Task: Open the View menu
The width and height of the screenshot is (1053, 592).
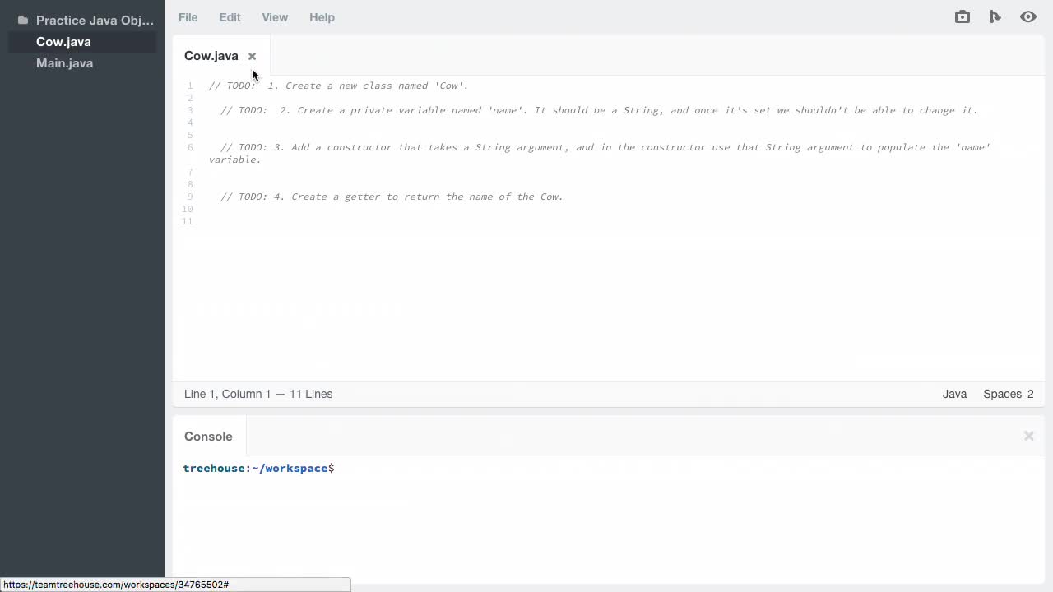Action: coord(275,17)
